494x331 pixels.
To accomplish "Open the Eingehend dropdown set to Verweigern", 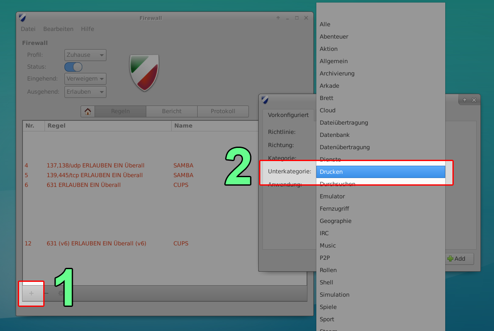I will (x=85, y=78).
